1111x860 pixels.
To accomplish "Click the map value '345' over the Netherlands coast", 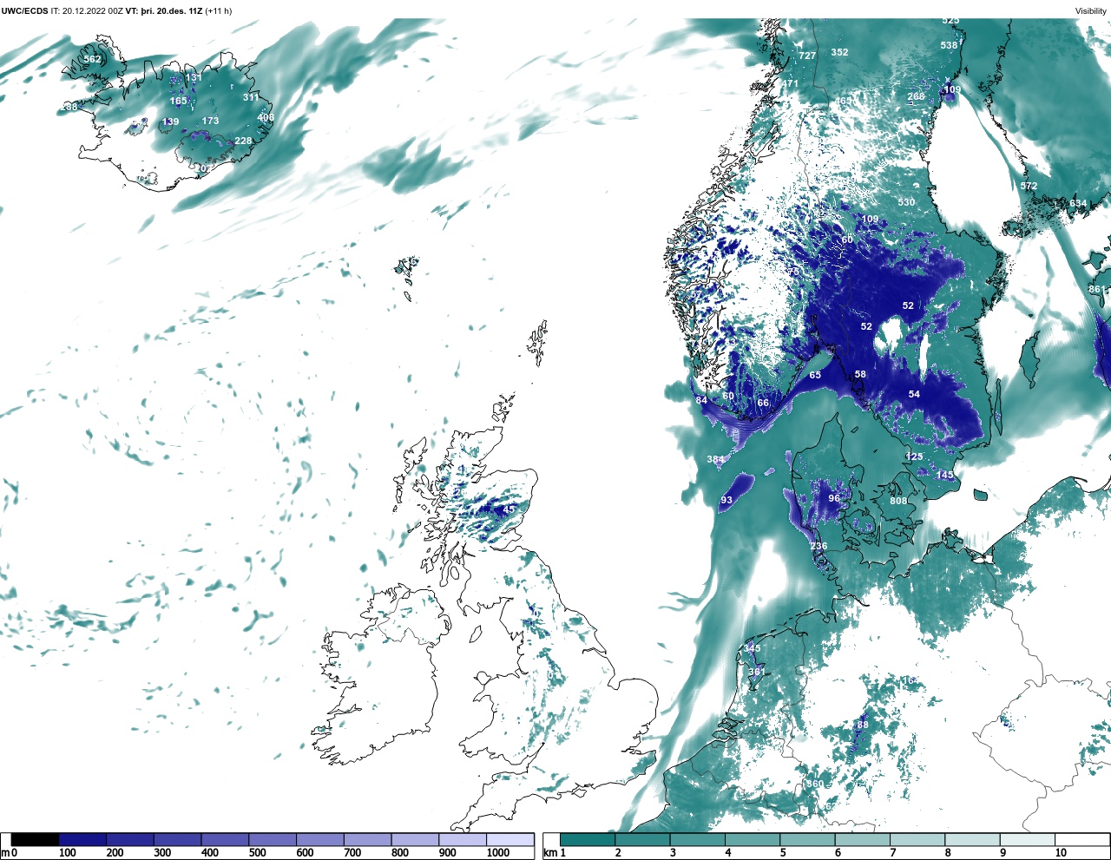I will pos(752,649).
